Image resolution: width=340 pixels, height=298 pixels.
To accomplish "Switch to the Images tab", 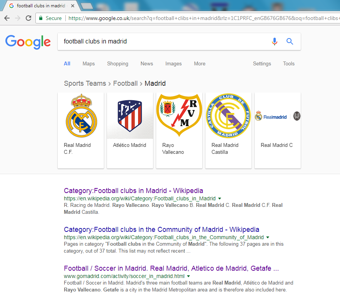I will (173, 64).
